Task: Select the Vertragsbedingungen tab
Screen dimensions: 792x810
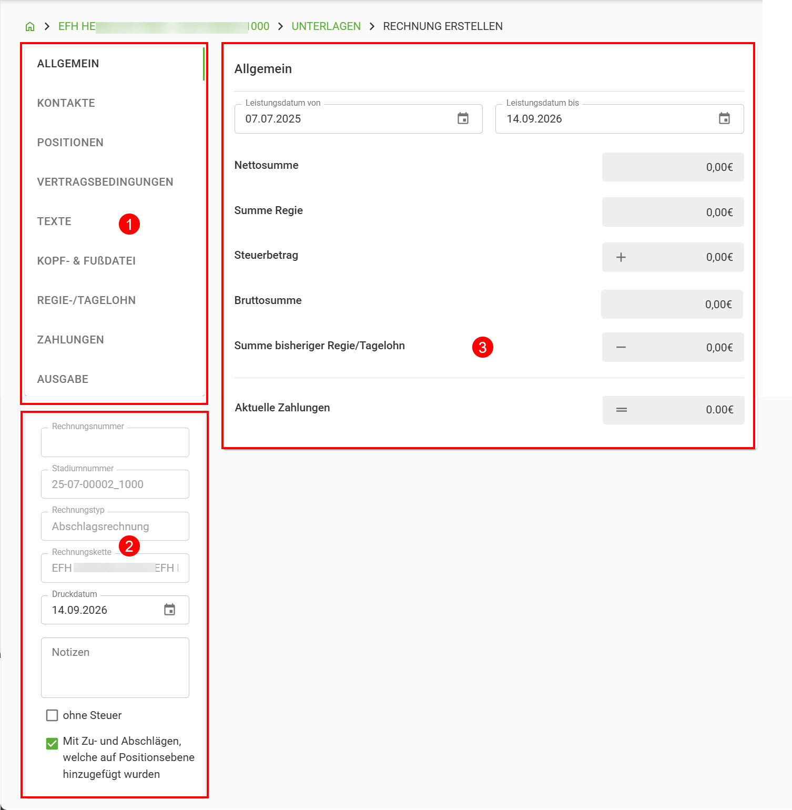Action: click(105, 182)
